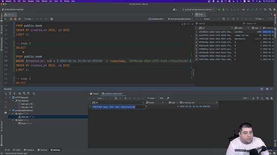The image size is (277, 155).
Task: Open the CSV export format dropdown
Action: [246, 98]
